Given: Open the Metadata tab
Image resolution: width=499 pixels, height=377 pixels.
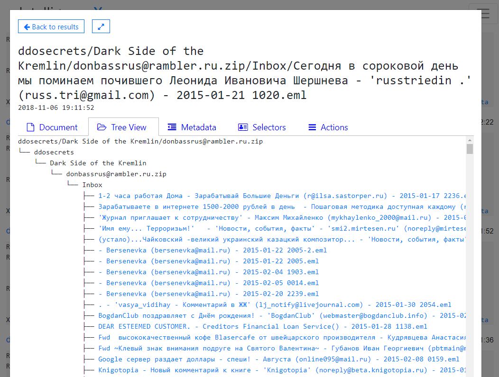Looking at the screenshot, I should [x=192, y=127].
